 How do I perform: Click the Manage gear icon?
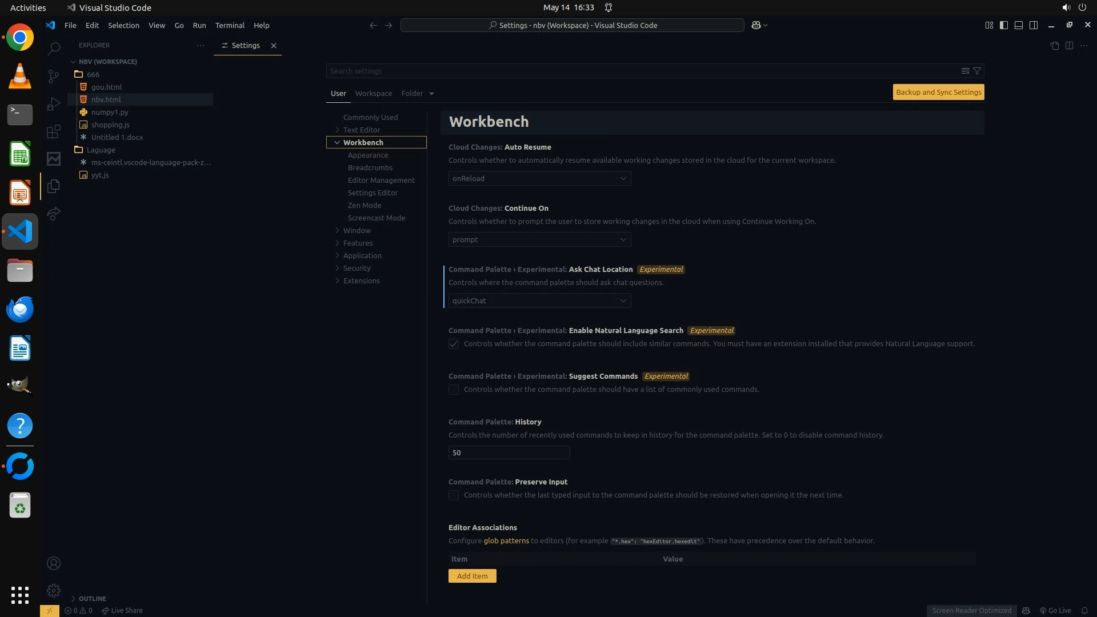coord(54,590)
